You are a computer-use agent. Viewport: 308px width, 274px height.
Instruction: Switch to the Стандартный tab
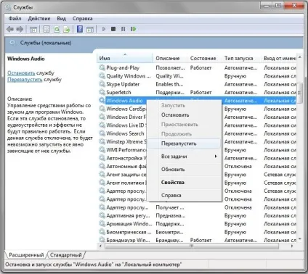(66, 255)
